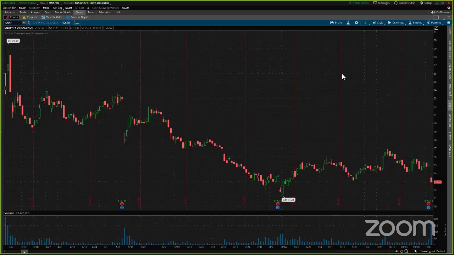
Task: Click the Net Liq value
Action: (68, 7)
